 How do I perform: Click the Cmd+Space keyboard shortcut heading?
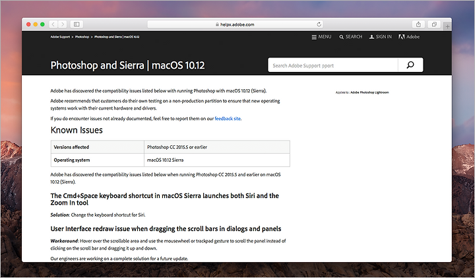pyautogui.click(x=164, y=199)
